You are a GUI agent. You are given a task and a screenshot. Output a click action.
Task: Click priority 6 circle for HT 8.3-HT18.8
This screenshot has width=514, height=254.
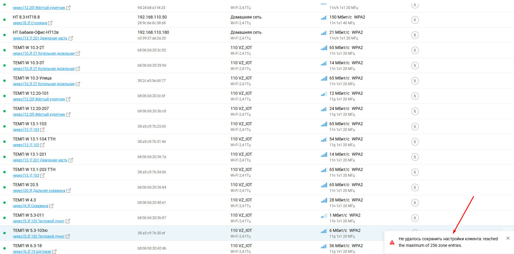click(x=415, y=20)
